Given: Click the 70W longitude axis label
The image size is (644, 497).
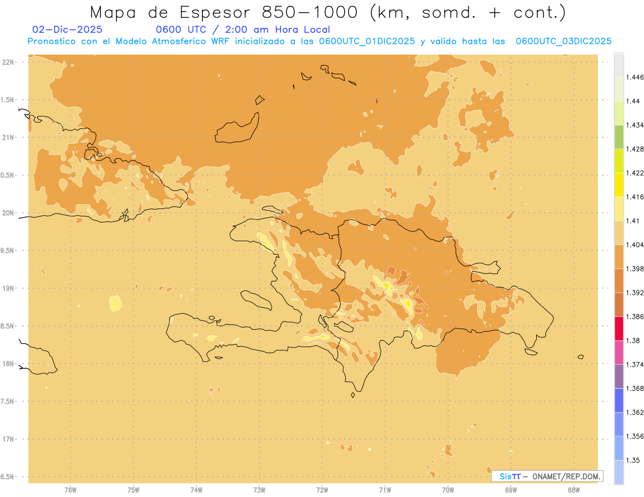Looking at the screenshot, I should pyautogui.click(x=448, y=489).
